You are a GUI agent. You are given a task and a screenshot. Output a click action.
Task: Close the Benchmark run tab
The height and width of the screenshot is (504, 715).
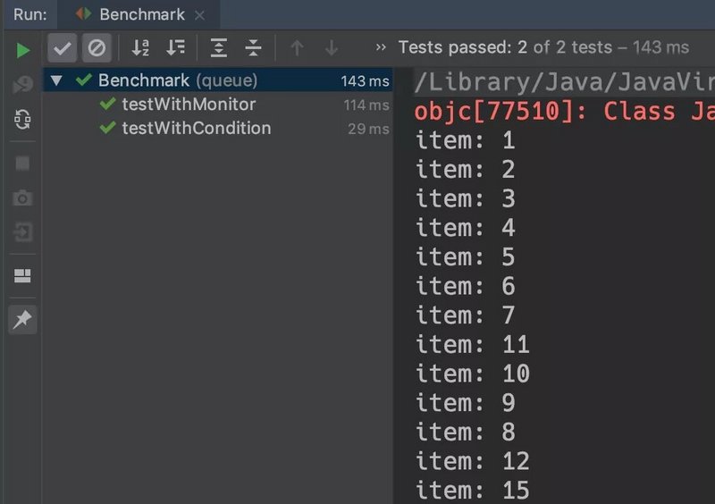tap(198, 15)
